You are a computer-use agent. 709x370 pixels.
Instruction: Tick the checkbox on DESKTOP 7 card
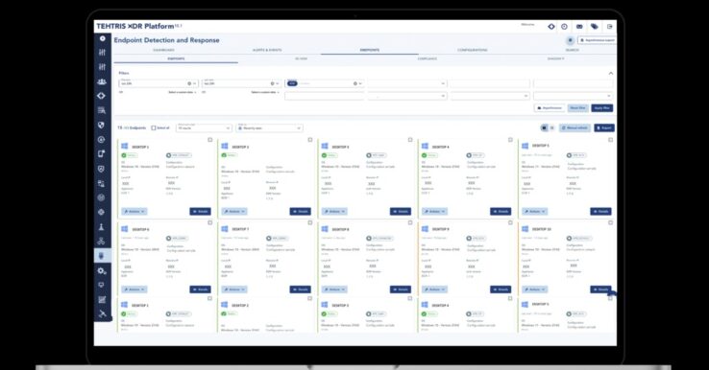[310, 222]
